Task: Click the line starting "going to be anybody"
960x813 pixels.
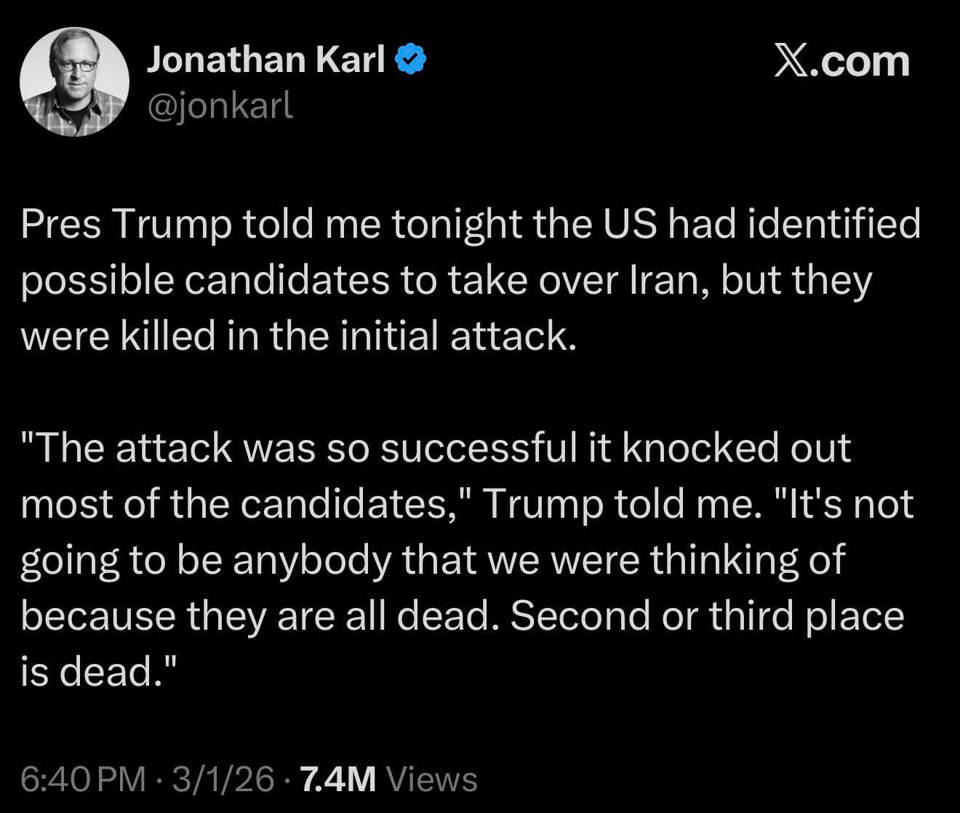Action: click(433, 559)
